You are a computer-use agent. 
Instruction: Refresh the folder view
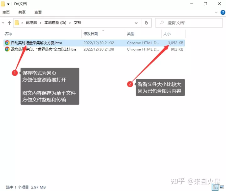tap(146, 23)
